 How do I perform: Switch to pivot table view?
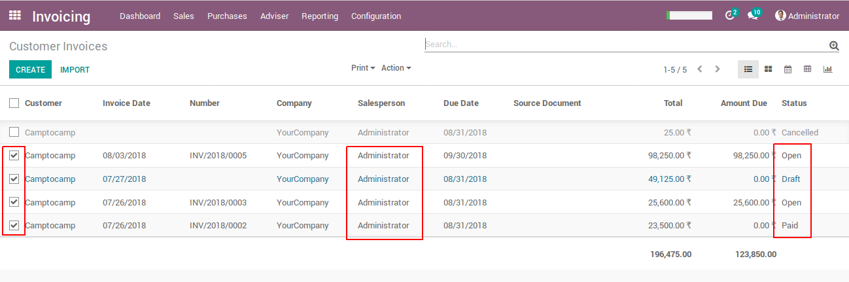[x=808, y=69]
